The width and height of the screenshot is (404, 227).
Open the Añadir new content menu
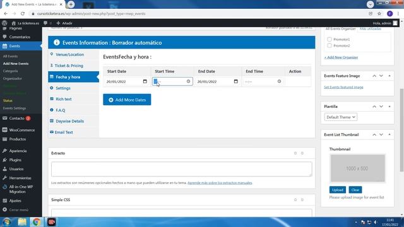pos(64,23)
